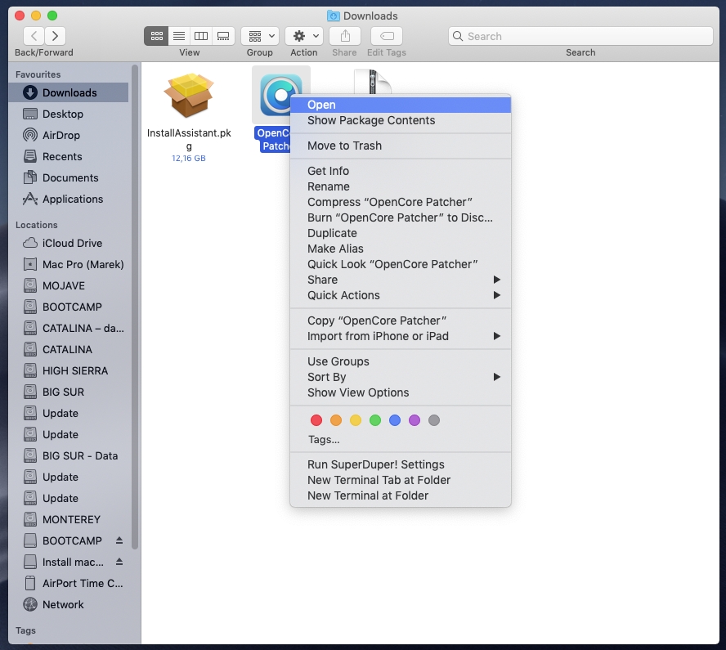This screenshot has width=726, height=650.
Task: Click the Edit Tags toolbar button
Action: coord(387,36)
